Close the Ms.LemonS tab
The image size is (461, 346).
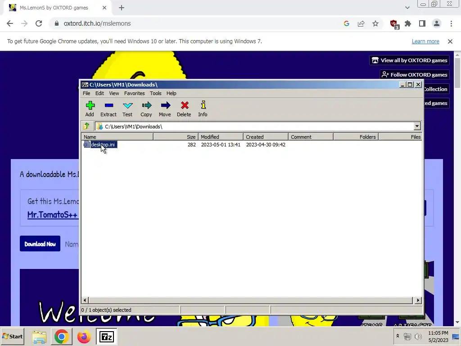pos(104,8)
